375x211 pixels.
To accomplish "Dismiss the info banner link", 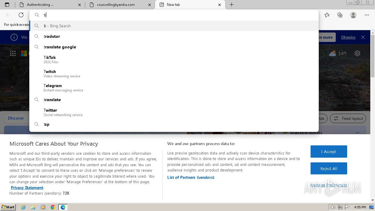I will [x=348, y=37].
